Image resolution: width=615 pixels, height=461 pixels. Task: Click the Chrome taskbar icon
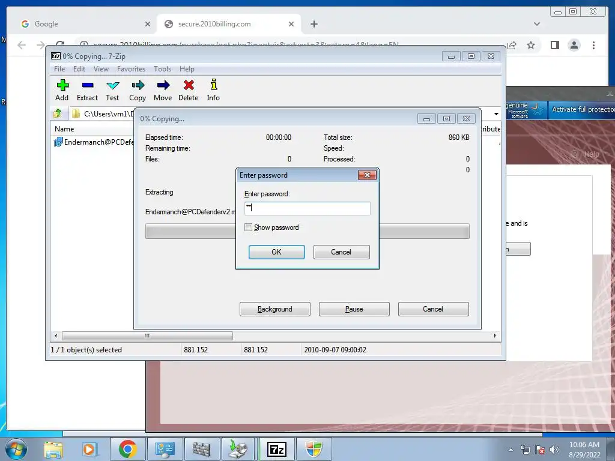[128, 449]
